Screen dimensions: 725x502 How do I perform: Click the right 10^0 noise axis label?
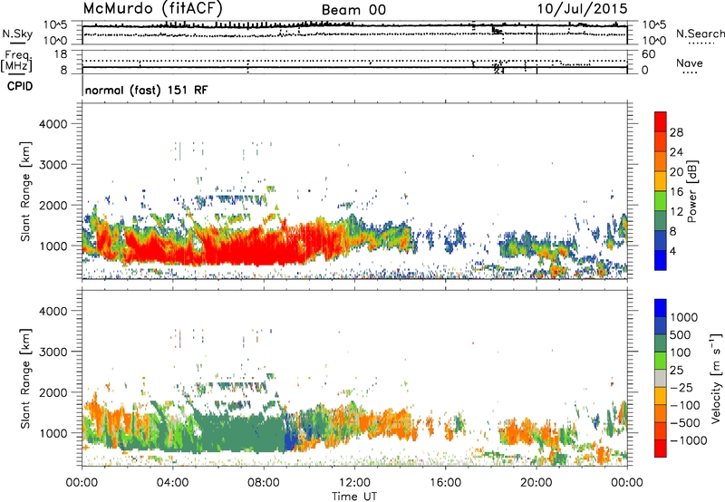(654, 41)
